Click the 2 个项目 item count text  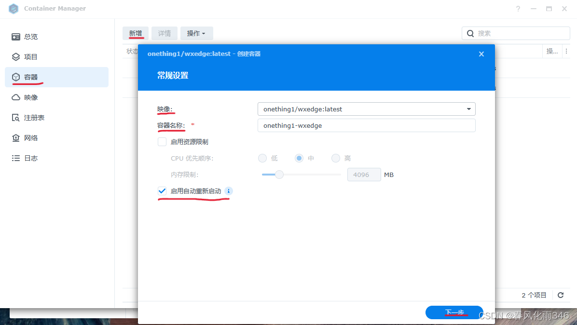[534, 295]
